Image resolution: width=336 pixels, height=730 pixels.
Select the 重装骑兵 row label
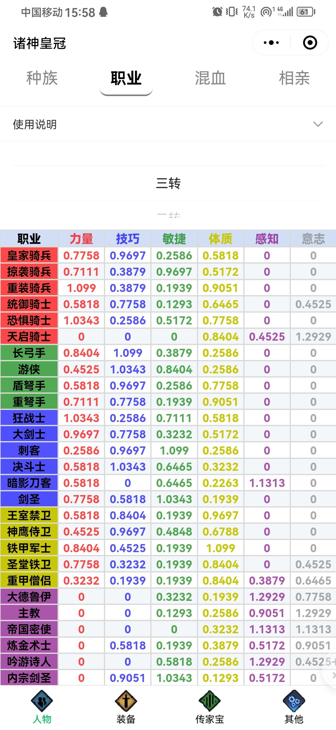tap(29, 288)
